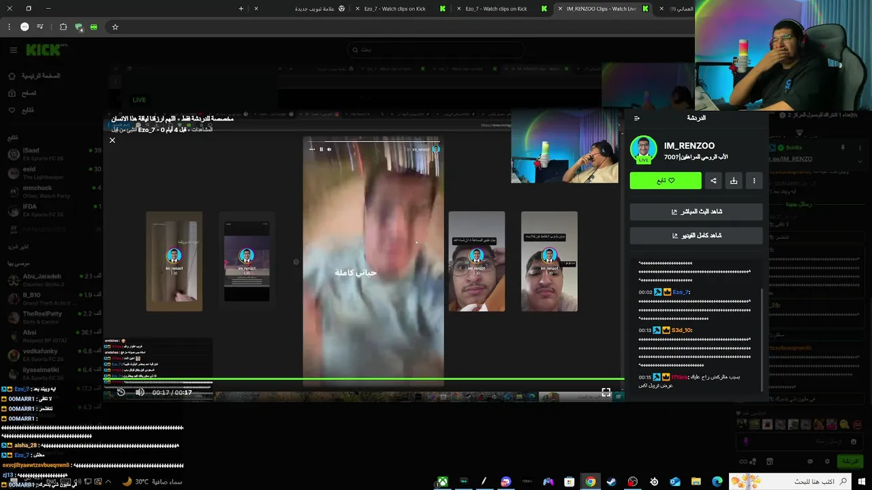Seek on the green clip progress bar
872x490 pixels.
click(x=363, y=378)
